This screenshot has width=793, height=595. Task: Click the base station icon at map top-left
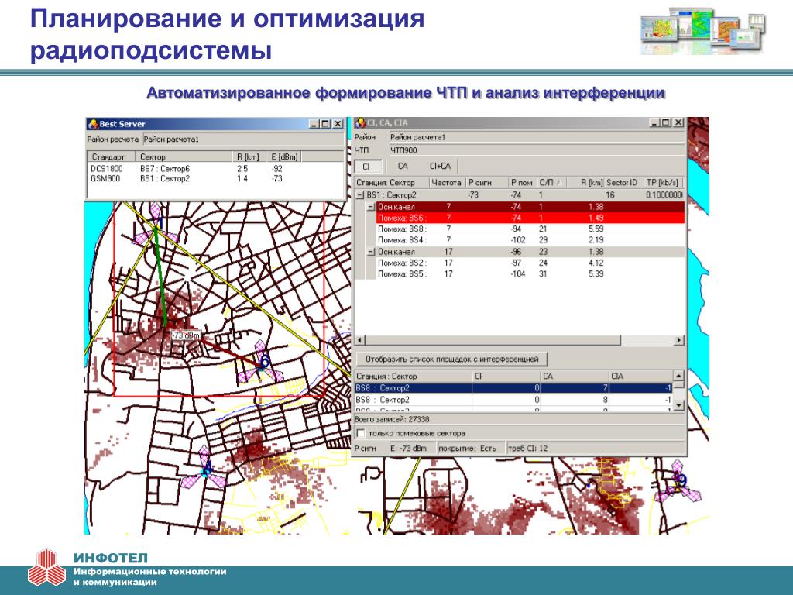[x=156, y=225]
